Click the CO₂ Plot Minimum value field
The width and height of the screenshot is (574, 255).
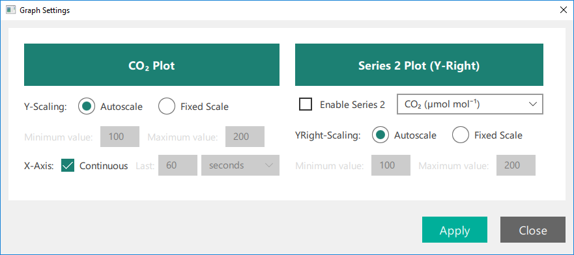click(120, 137)
